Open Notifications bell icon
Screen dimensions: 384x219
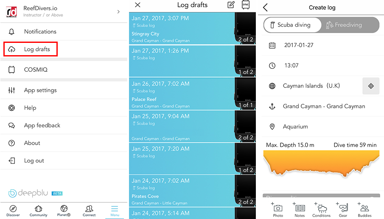click(11, 31)
